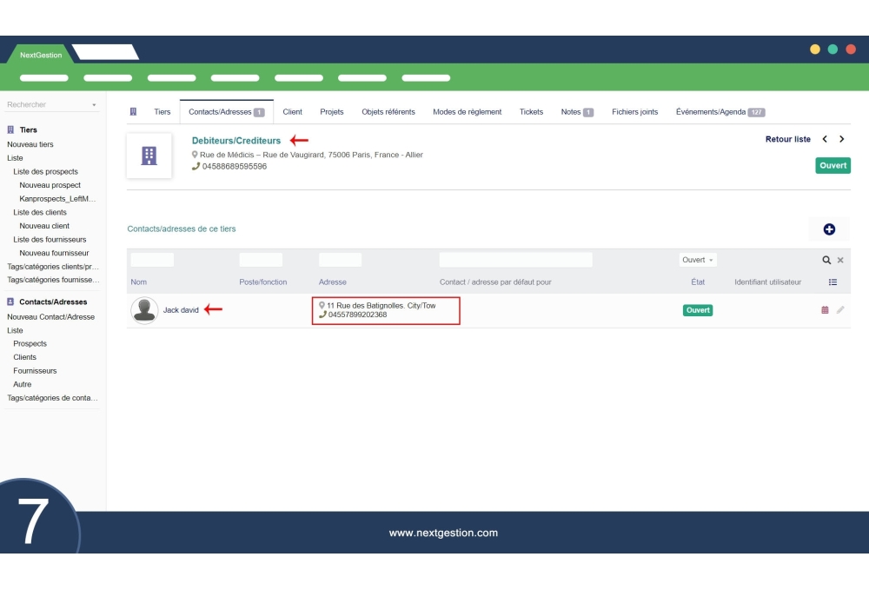This screenshot has height=590, width=869.
Task: Click the location pin before Rue de Médicis
Action: point(195,155)
